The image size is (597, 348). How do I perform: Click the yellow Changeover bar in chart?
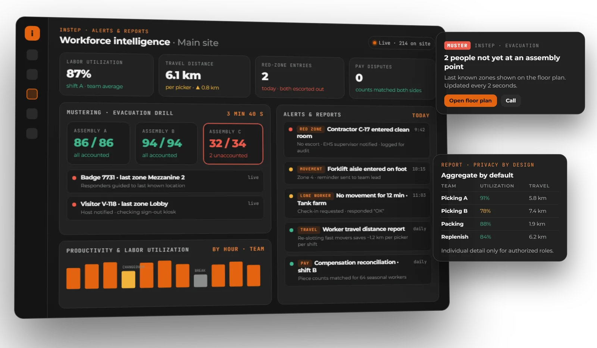[128, 279]
